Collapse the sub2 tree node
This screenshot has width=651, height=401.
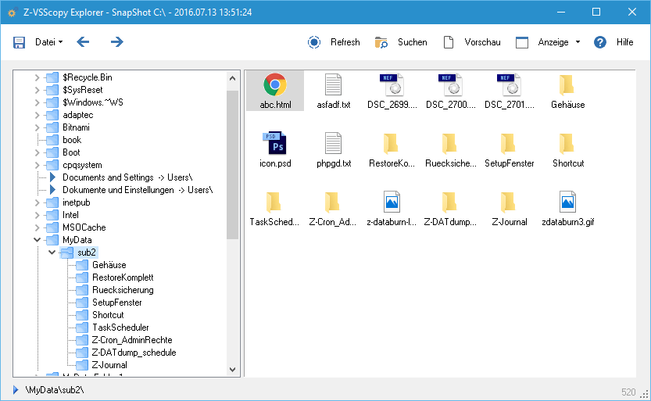coord(52,252)
